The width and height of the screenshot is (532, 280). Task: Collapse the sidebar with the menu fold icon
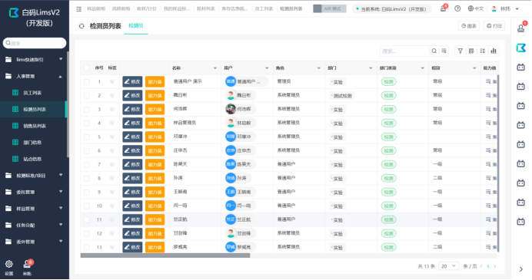point(78,9)
